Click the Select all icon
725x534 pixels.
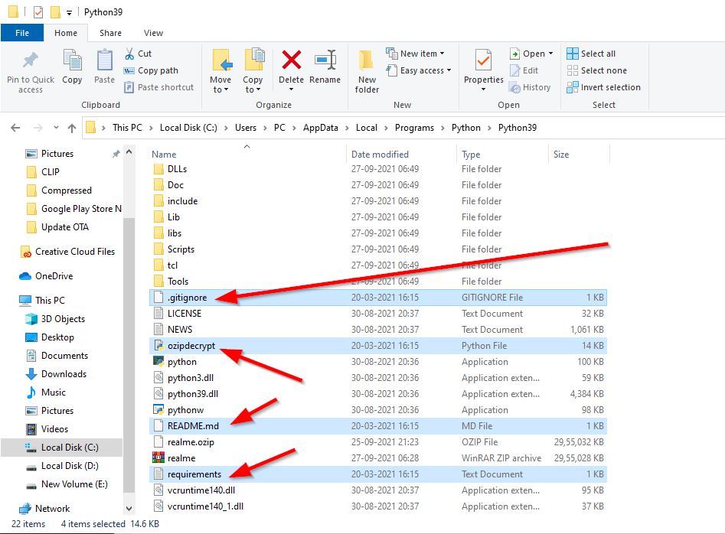click(x=573, y=54)
